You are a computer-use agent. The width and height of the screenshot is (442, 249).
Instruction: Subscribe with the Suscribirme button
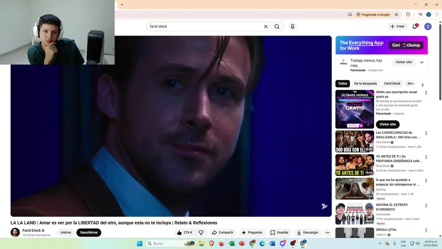click(89, 233)
